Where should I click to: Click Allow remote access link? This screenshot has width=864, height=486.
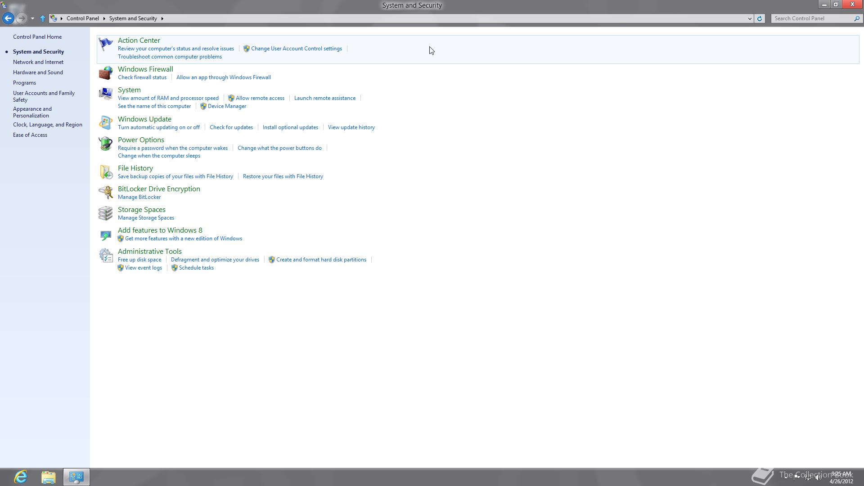coord(260,98)
